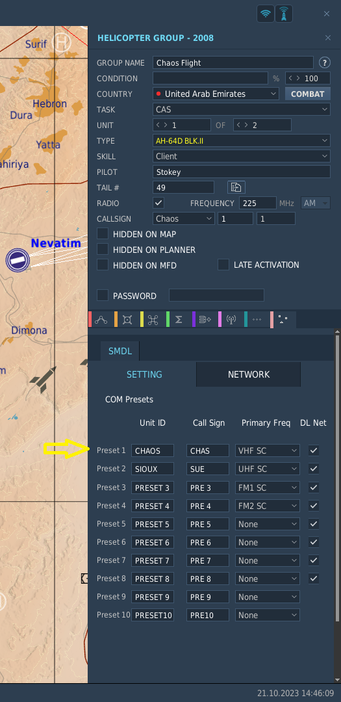The image size is (341, 702).
Task: Click the date and time in status bar
Action: [x=296, y=693]
